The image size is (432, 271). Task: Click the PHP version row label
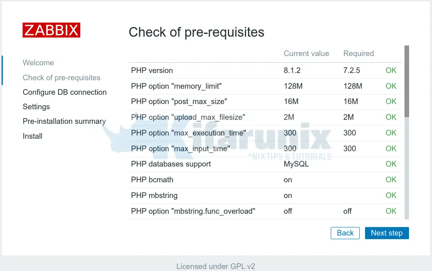152,71
